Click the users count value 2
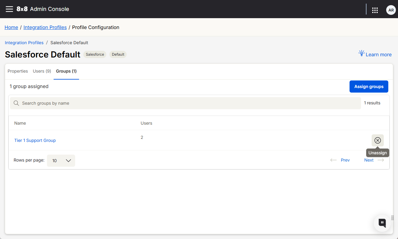Image resolution: width=398 pixels, height=239 pixels. (x=142, y=137)
